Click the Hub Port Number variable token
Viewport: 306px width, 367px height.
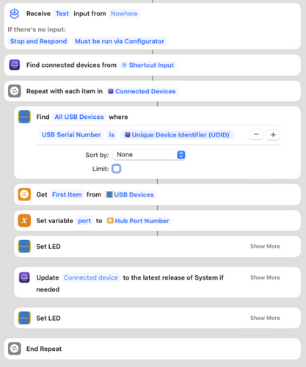(139, 221)
